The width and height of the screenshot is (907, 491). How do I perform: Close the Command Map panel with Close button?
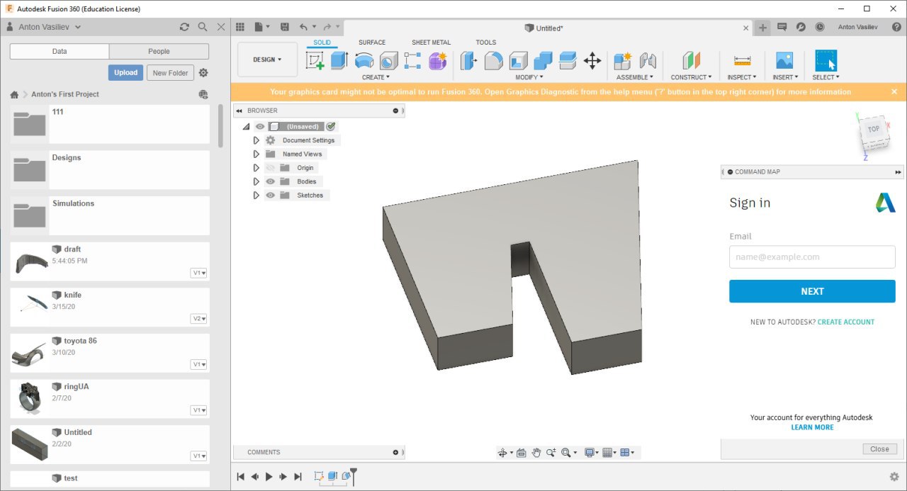[x=879, y=448]
